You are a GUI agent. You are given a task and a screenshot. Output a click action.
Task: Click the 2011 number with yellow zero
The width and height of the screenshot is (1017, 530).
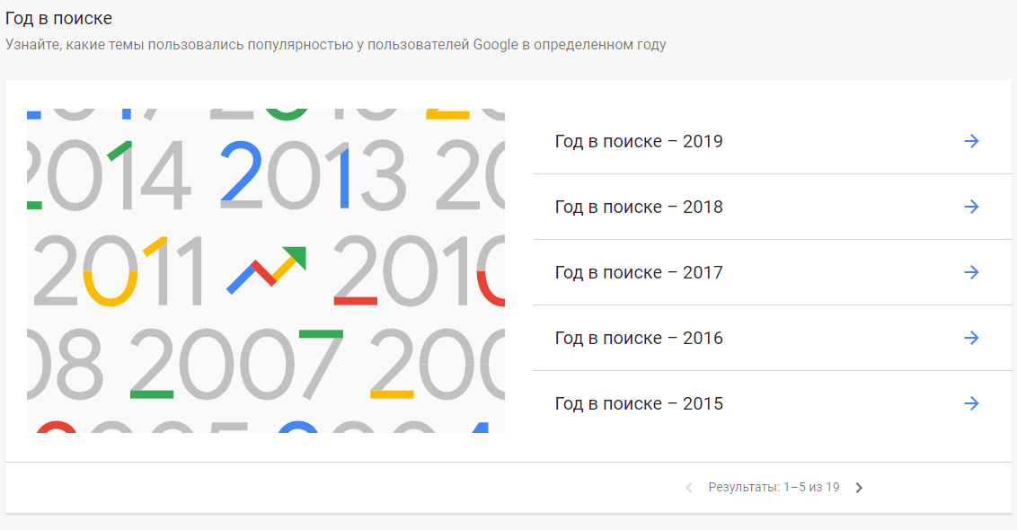[118, 270]
